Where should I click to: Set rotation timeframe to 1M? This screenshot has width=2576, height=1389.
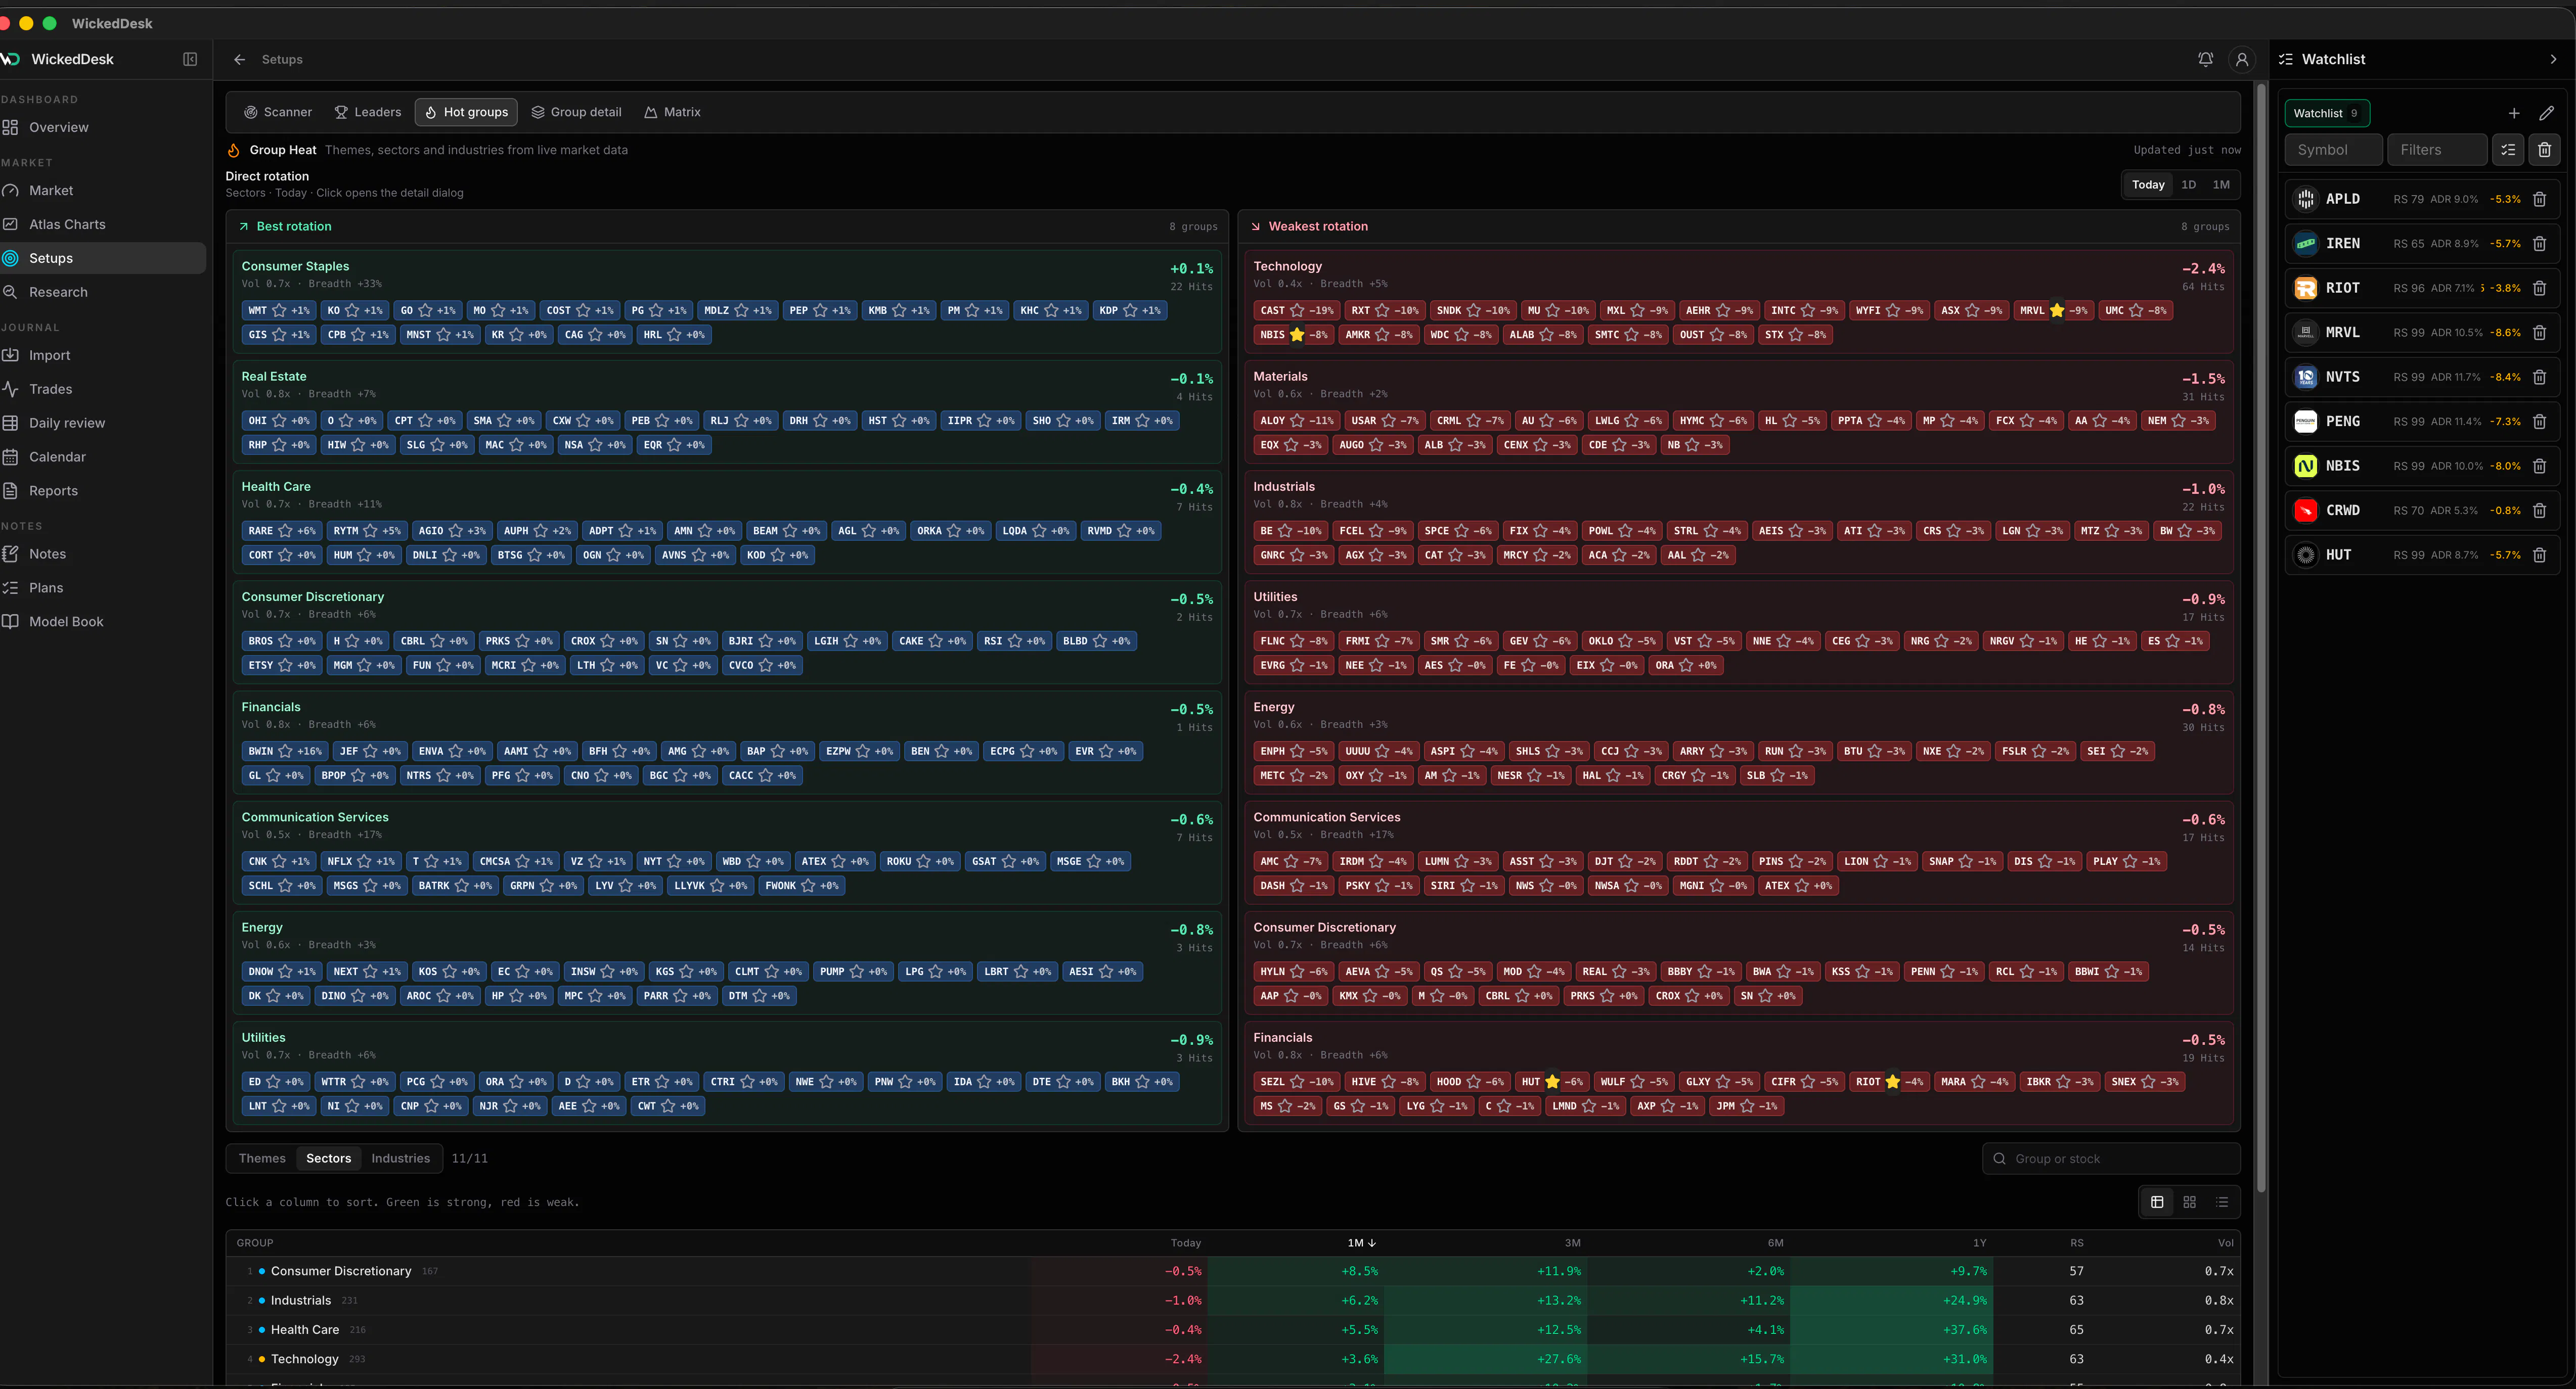2221,185
